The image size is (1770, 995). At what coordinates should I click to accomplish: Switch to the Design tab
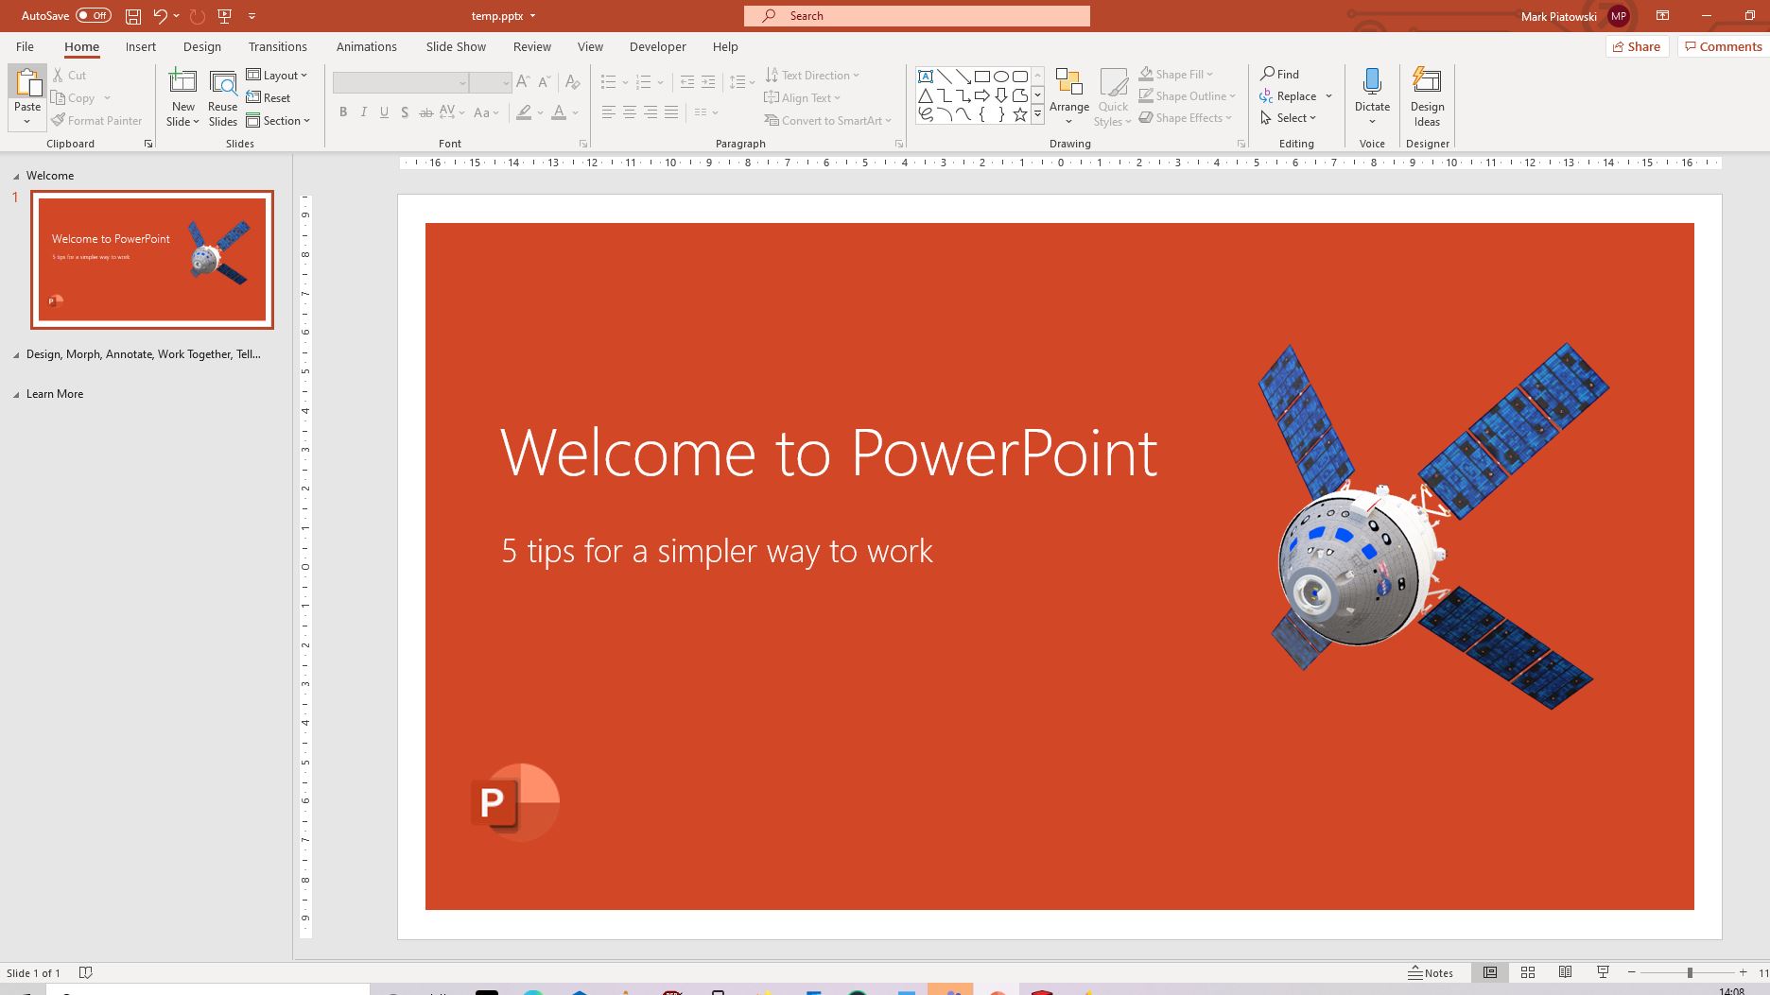click(x=202, y=46)
